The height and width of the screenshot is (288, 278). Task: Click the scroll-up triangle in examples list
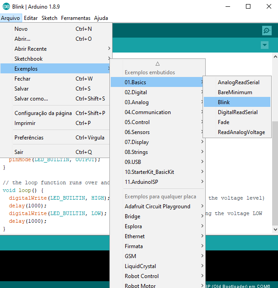[x=157, y=64]
